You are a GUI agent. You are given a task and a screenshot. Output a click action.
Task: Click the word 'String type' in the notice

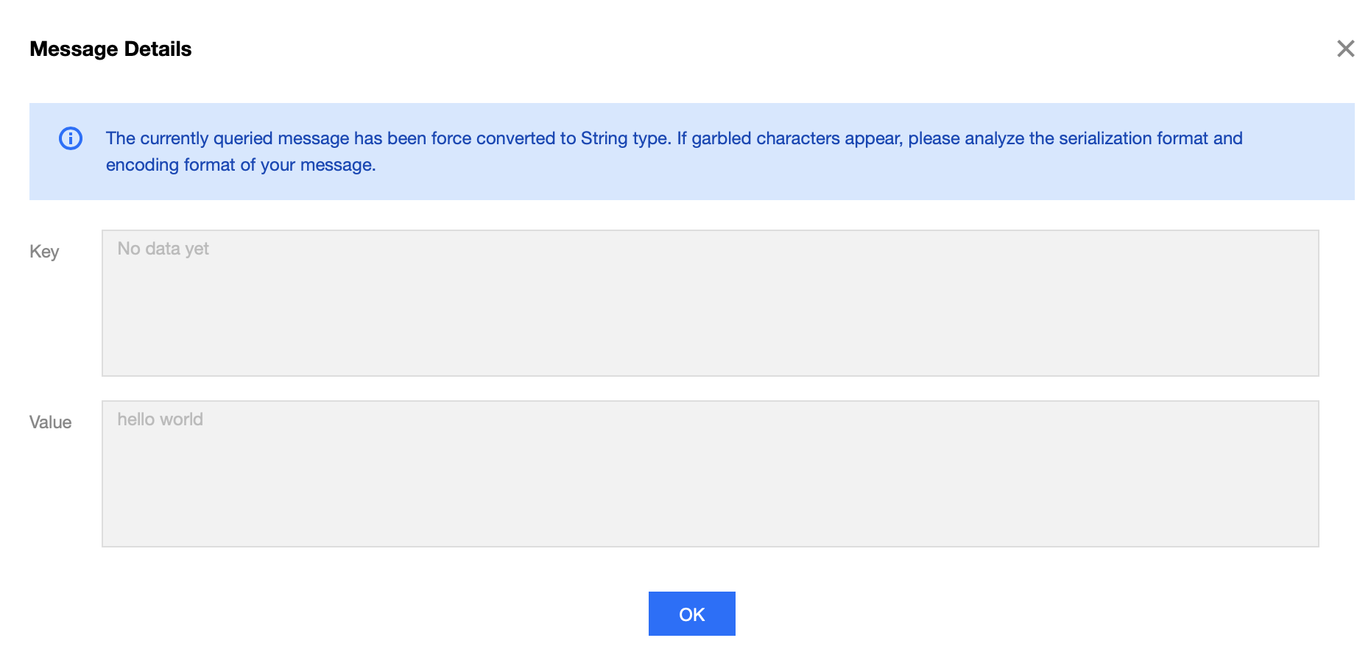624,138
